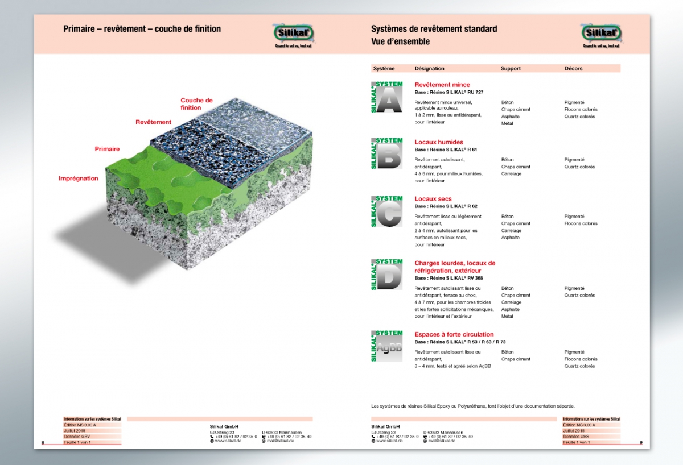Click 'Feuille 1 von 1' in right footer
Viewport: 683px width, 465px height.
pos(577,442)
